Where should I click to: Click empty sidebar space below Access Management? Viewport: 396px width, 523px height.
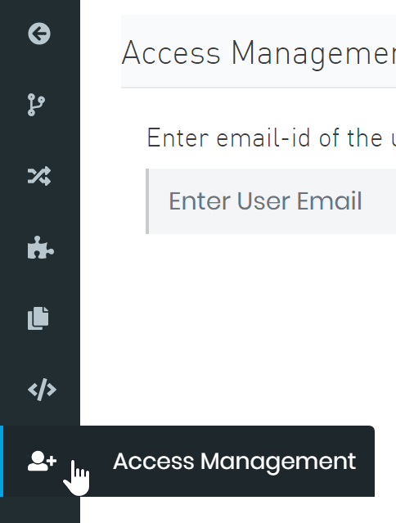(x=40, y=510)
